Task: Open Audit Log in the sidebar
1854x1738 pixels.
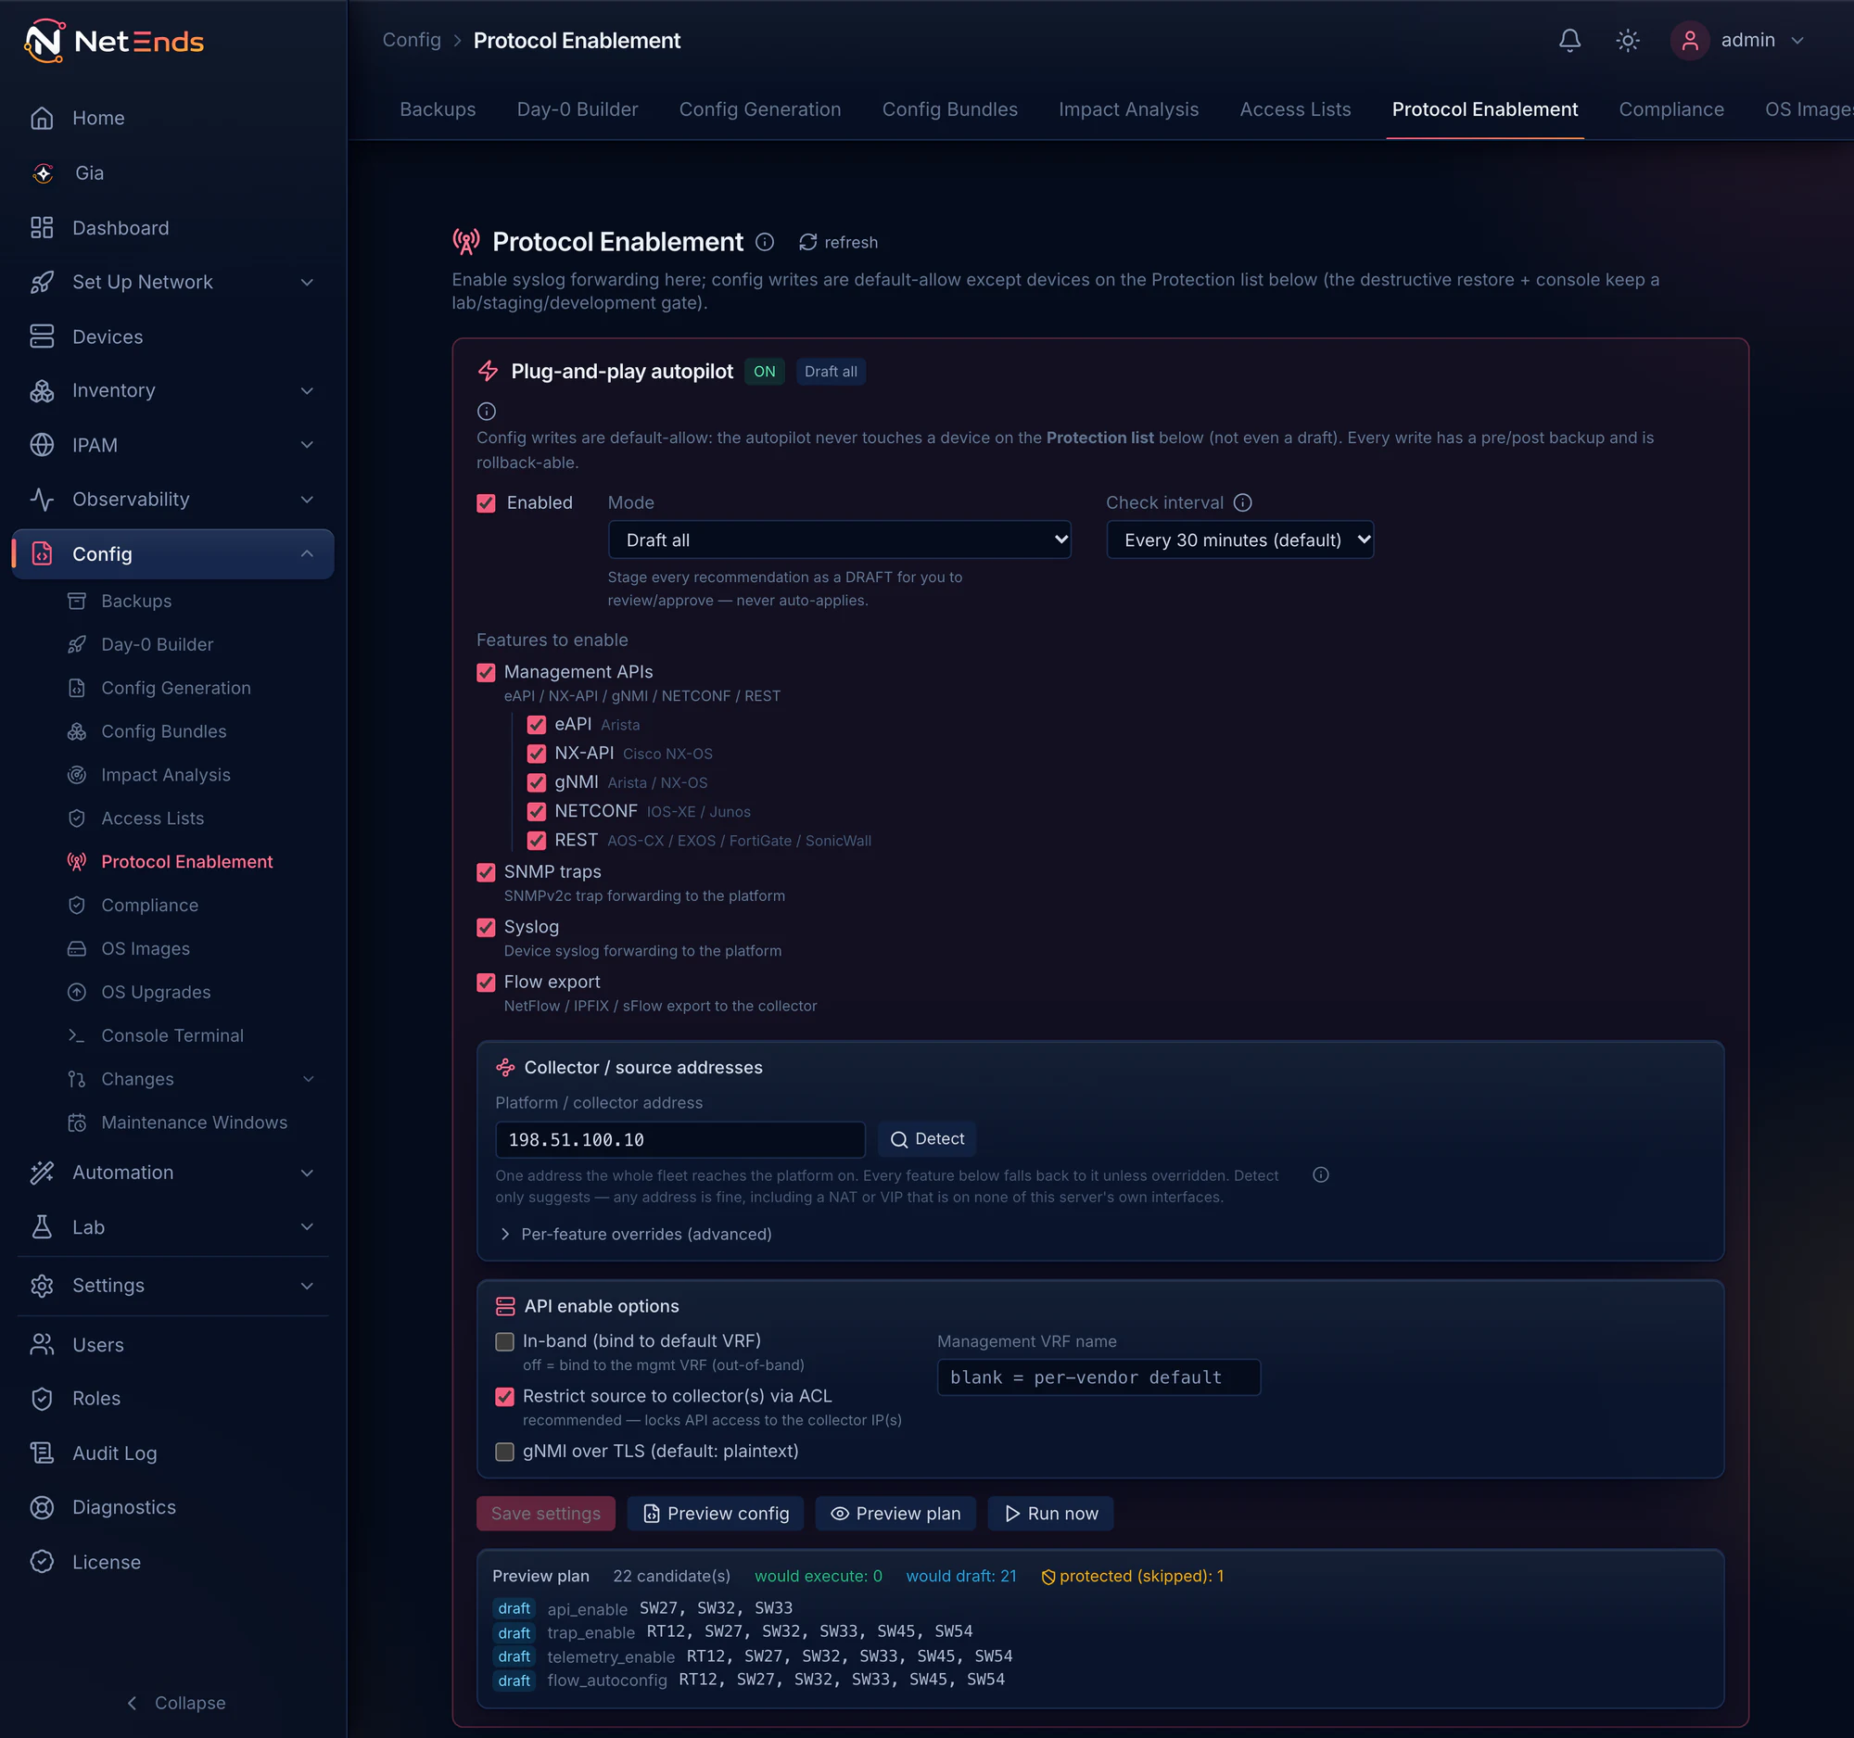Action: click(172, 1453)
